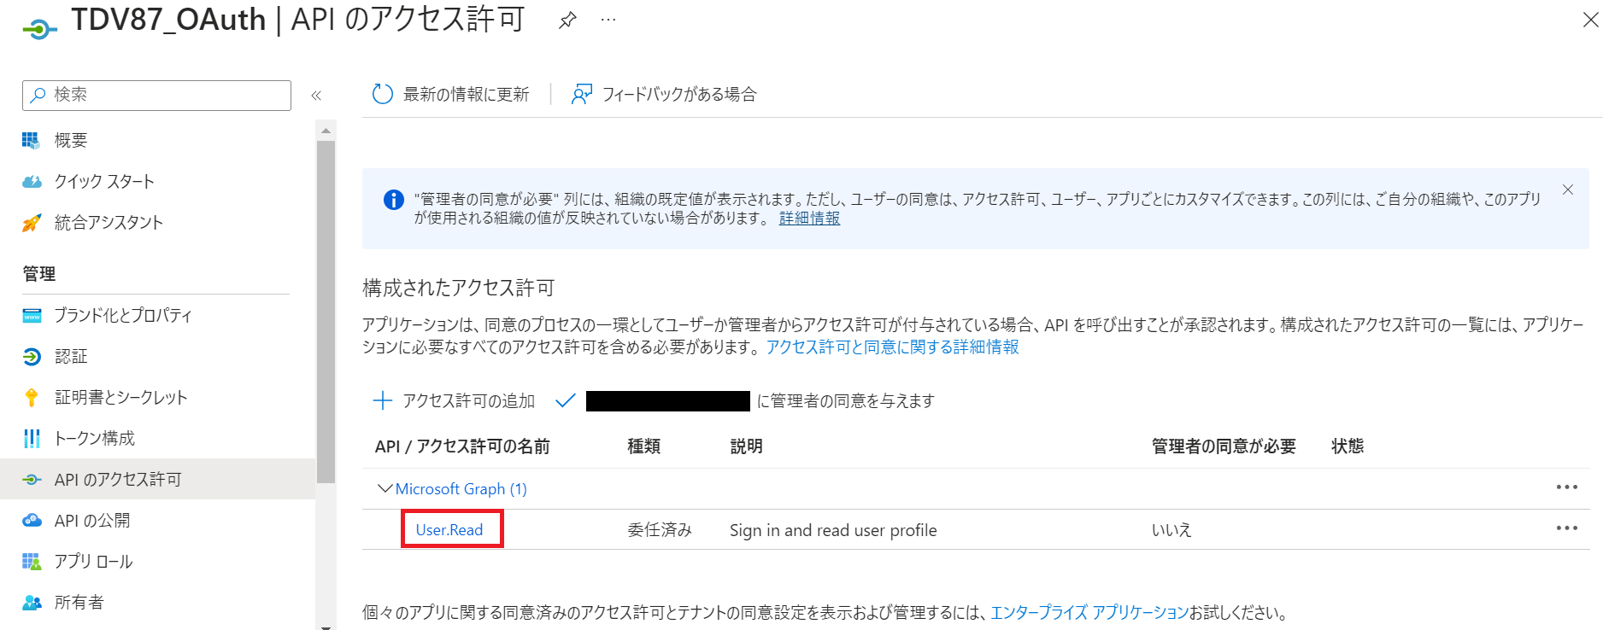Click API / アクセス許可の名前 column header
Viewport: 1603px width, 630px height.
click(x=462, y=446)
